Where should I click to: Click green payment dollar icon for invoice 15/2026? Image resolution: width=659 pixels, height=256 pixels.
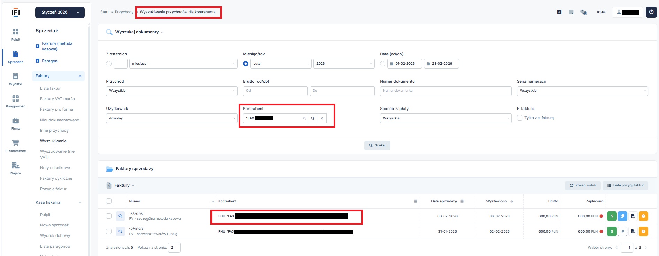point(612,216)
